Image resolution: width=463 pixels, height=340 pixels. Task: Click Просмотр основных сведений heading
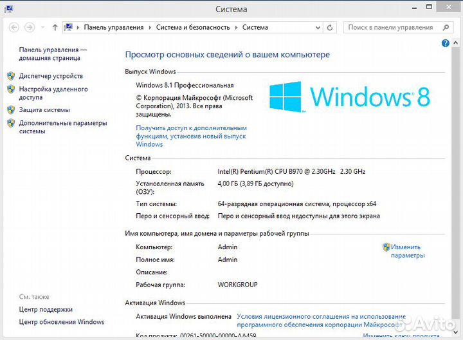point(228,55)
